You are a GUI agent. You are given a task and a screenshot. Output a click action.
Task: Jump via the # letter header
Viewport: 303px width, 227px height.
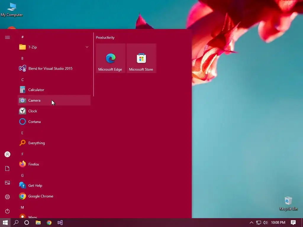click(22, 37)
